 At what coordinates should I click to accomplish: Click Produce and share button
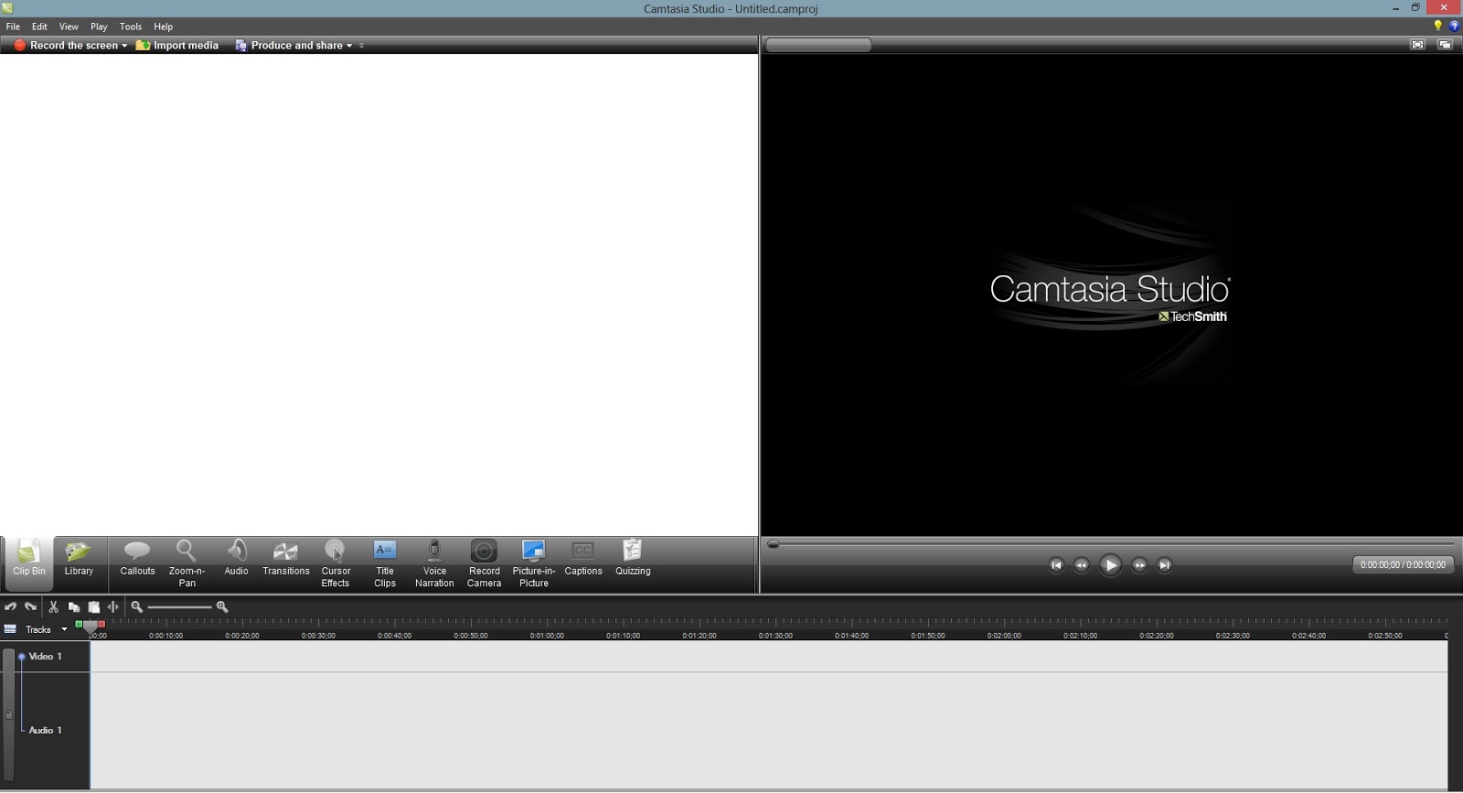(289, 45)
